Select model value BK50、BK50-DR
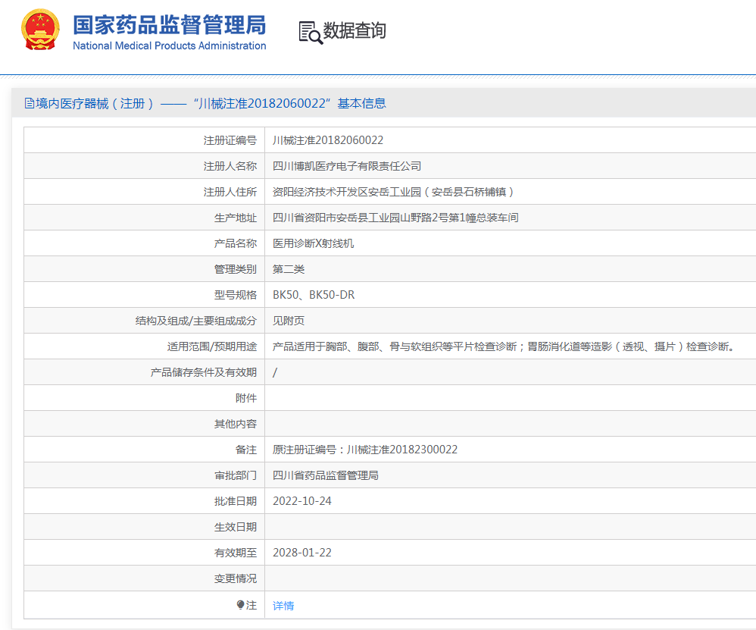Screen dimensions: 756x630 point(314,295)
